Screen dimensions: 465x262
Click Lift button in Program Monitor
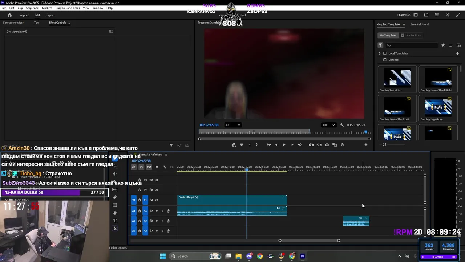point(311,145)
